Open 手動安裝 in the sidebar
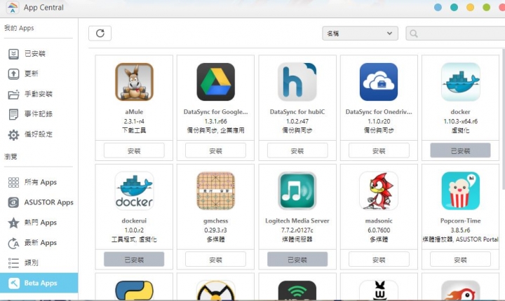505x301 pixels. (x=39, y=94)
